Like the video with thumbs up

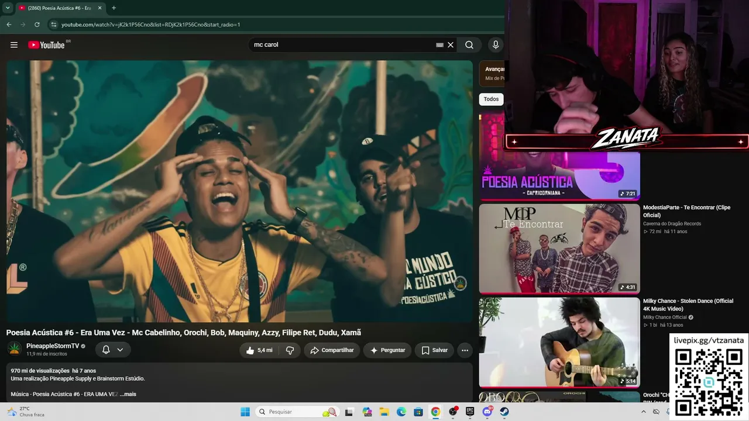[258, 350]
